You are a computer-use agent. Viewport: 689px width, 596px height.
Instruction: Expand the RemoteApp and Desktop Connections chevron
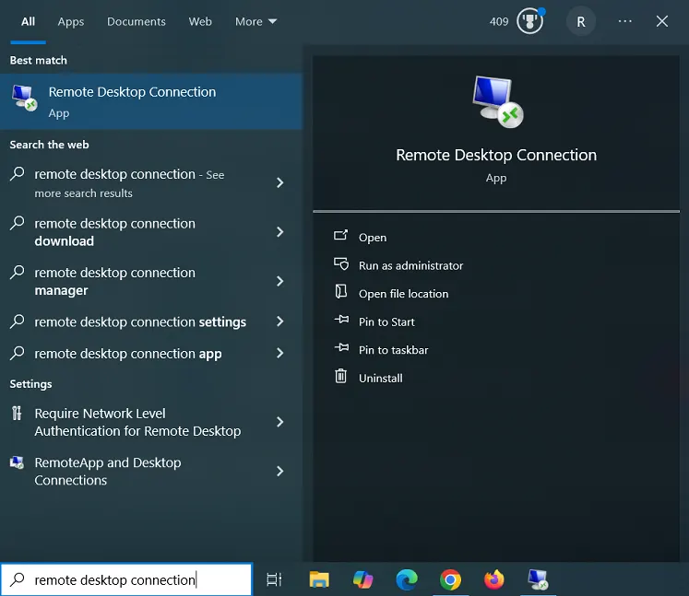[x=279, y=471]
